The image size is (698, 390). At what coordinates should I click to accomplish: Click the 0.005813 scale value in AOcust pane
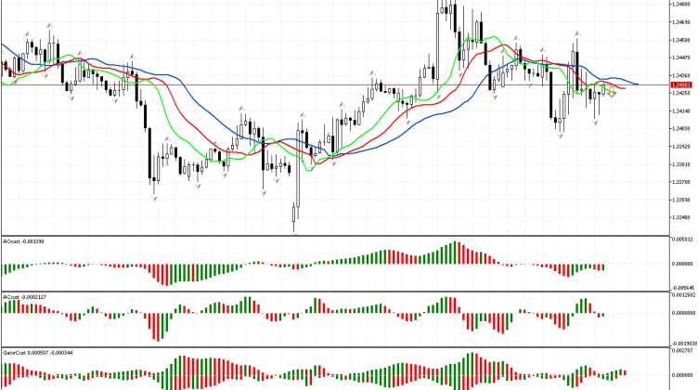tap(682, 240)
